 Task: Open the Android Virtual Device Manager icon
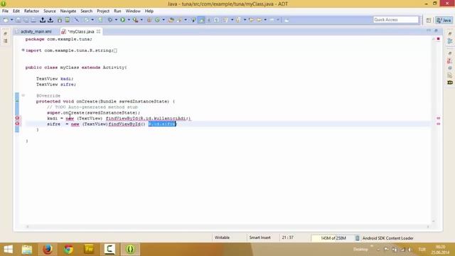point(68,20)
